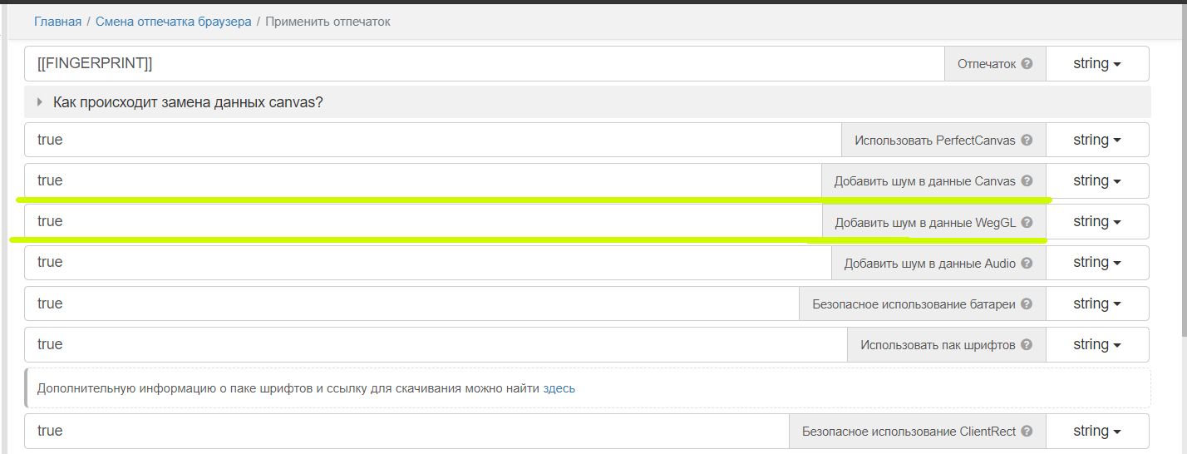Screen dimensions: 1187x454
Task: Open help icon for Безопасное использование батареи
Action: [1027, 304]
